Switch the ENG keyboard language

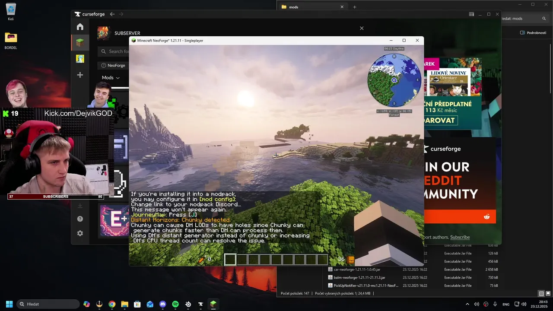[x=505, y=304]
